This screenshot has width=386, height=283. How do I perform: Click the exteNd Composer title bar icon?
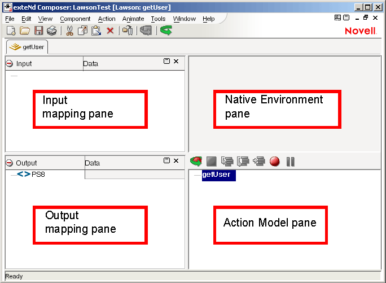coord(8,7)
